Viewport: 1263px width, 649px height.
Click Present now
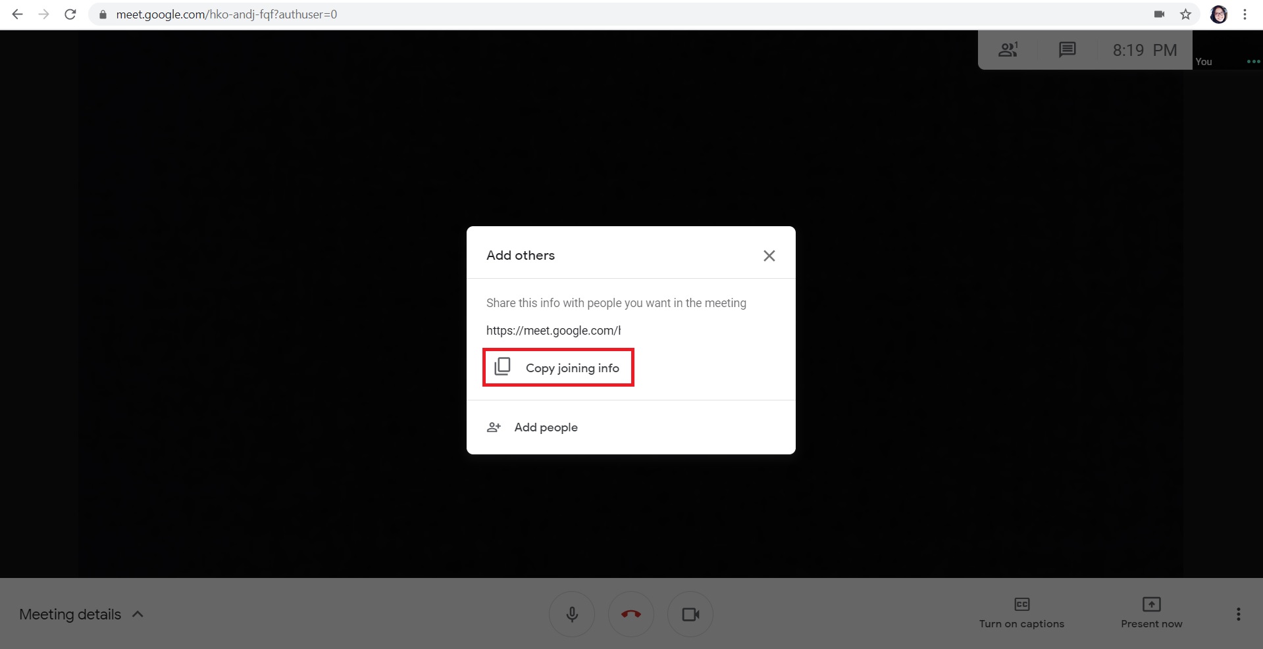(x=1150, y=612)
